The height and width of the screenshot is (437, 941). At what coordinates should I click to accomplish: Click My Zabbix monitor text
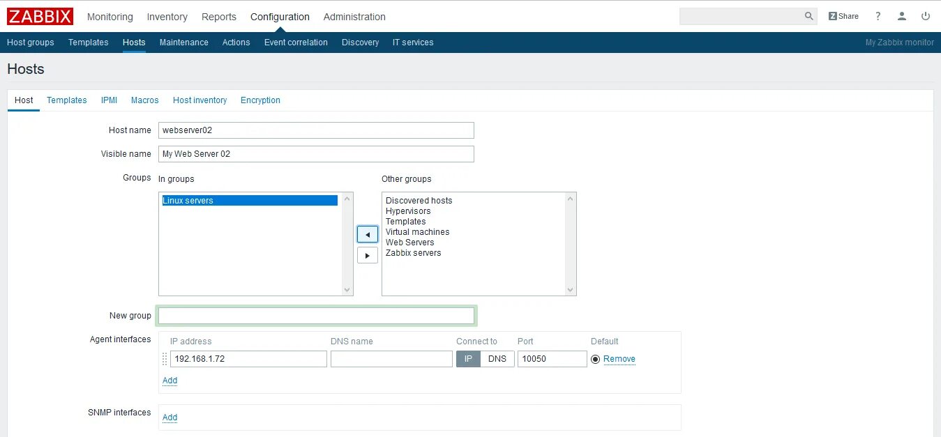(900, 43)
